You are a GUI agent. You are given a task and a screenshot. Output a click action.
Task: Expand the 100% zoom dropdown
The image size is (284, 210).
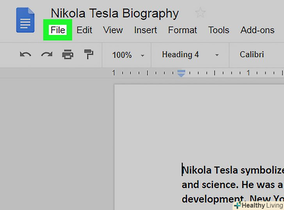[128, 55]
